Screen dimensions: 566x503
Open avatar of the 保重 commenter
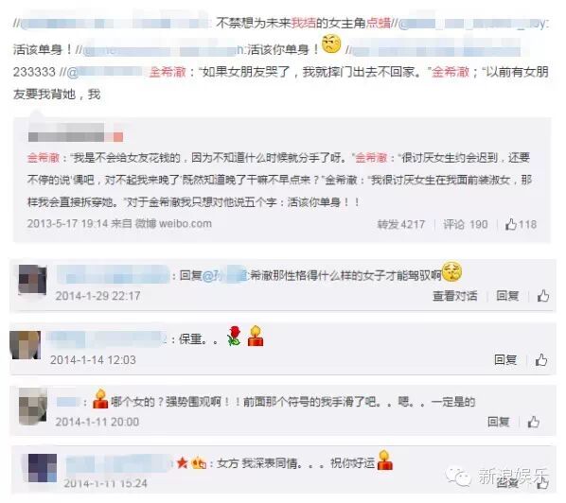coord(25,345)
